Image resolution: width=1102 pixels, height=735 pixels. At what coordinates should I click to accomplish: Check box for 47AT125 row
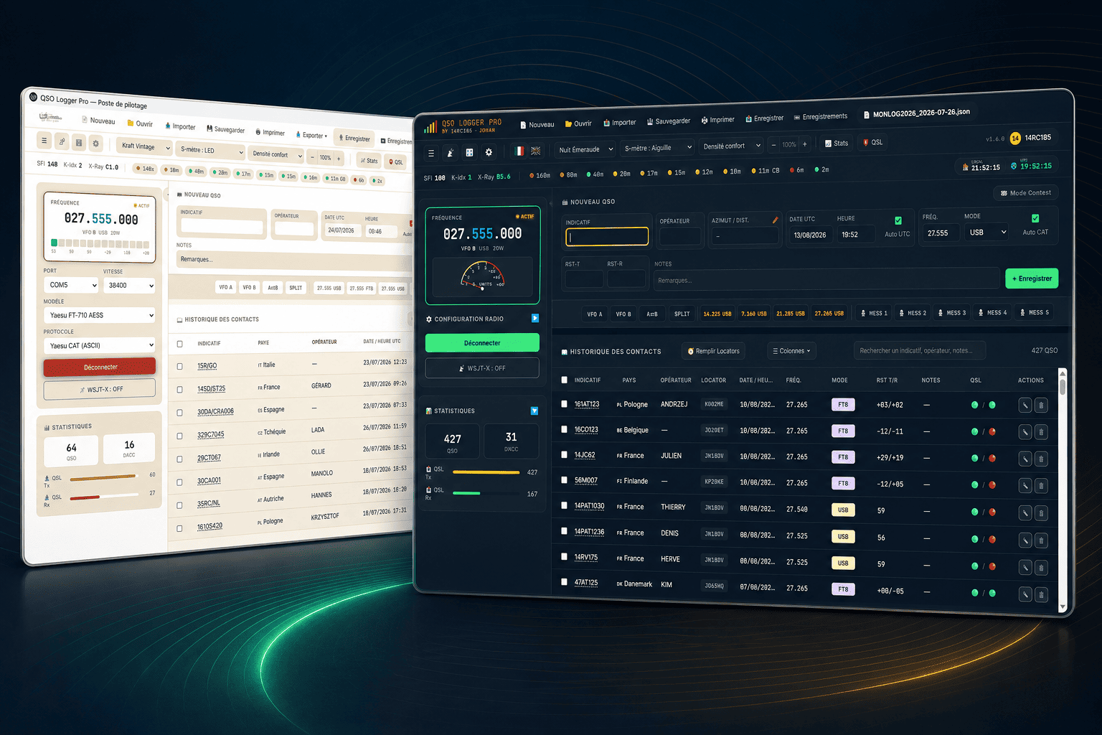565,582
